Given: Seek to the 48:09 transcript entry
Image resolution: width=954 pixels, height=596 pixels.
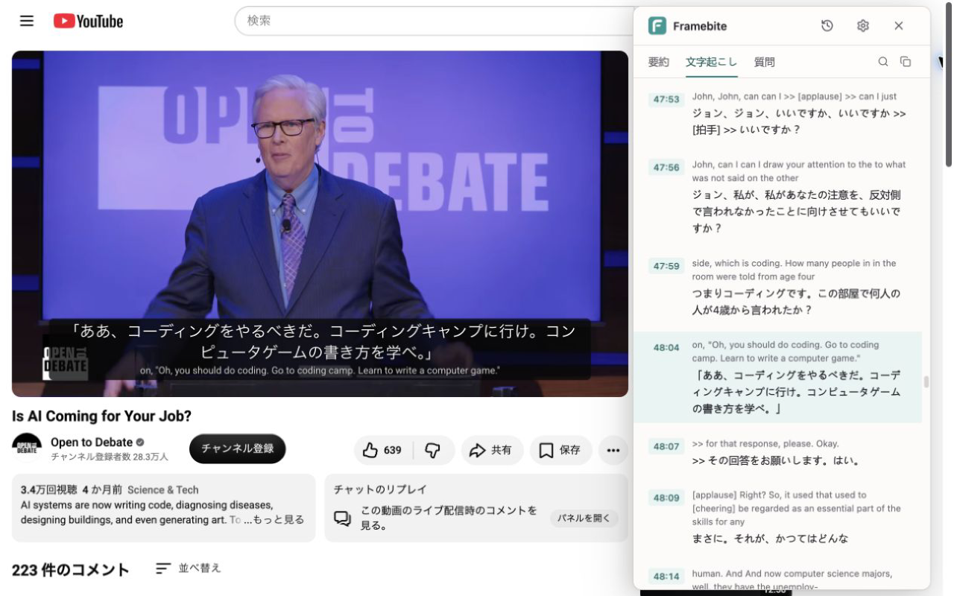Looking at the screenshot, I should 666,498.
